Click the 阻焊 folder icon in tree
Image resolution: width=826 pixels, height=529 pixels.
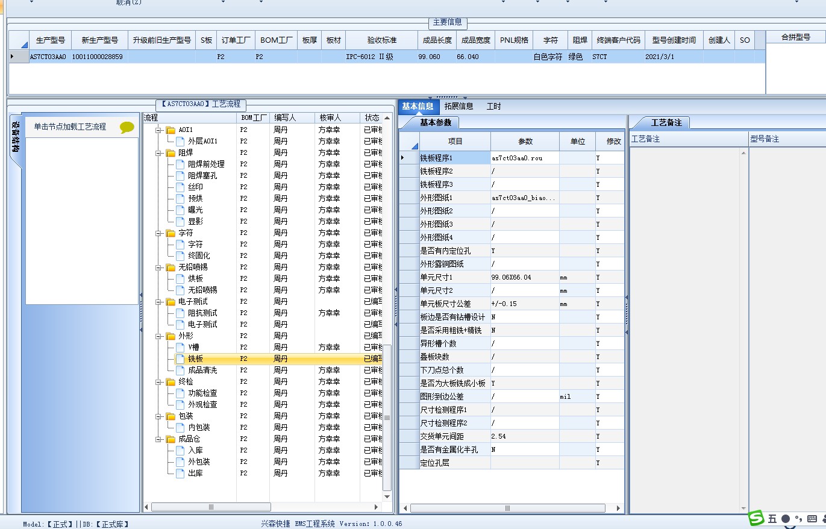coord(171,153)
